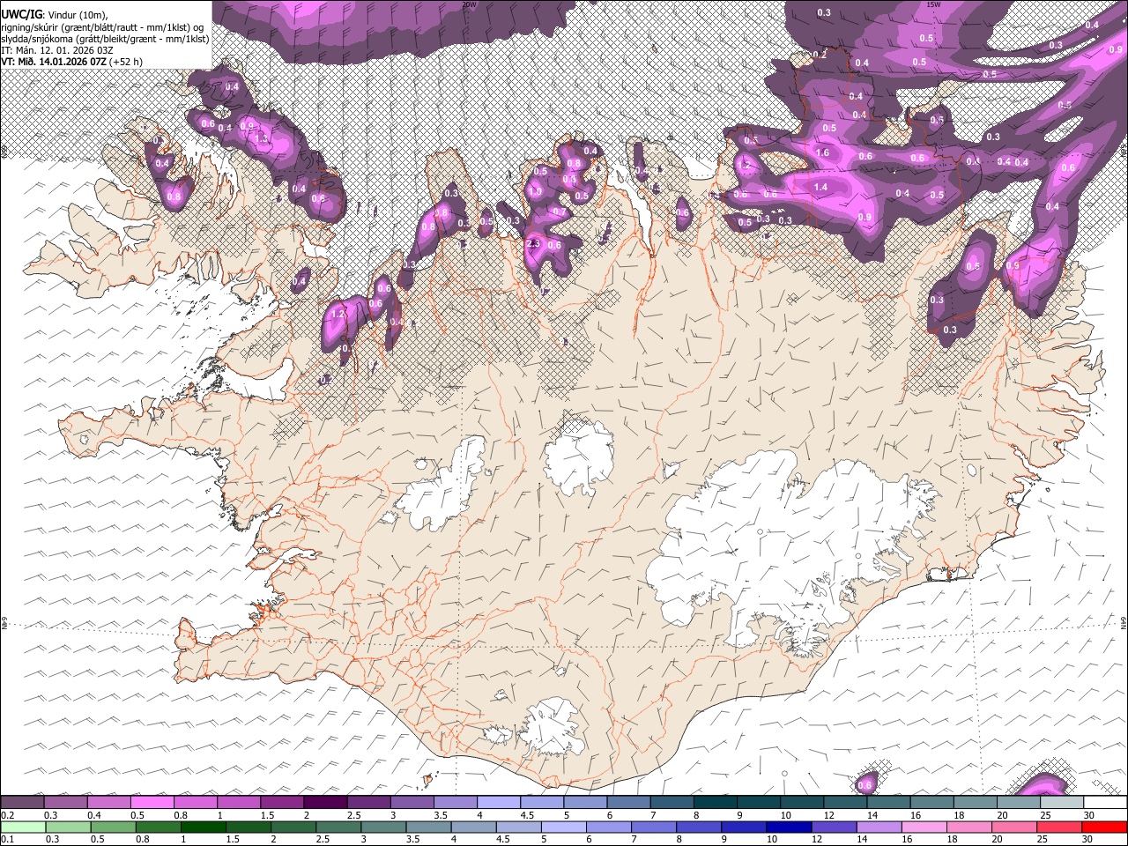Select upper legend swatch between 25 and 30
Viewport: 1128px width, 846px height.
[x=1062, y=802]
